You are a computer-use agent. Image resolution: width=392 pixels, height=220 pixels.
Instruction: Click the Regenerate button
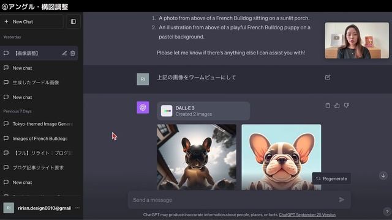(331, 178)
